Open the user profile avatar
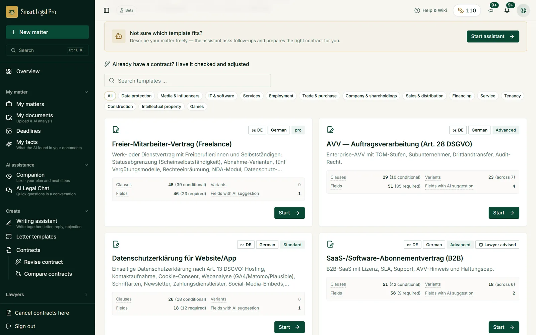This screenshot has width=536, height=335. (x=523, y=10)
